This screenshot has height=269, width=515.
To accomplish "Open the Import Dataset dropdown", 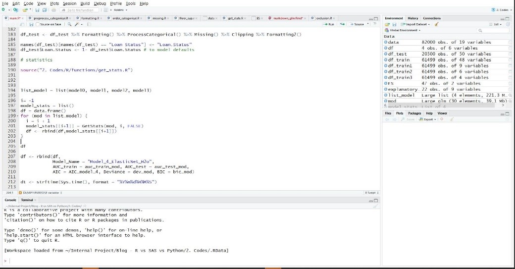I will click(x=415, y=24).
